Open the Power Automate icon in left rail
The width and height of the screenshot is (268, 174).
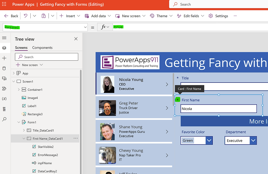point(4,89)
